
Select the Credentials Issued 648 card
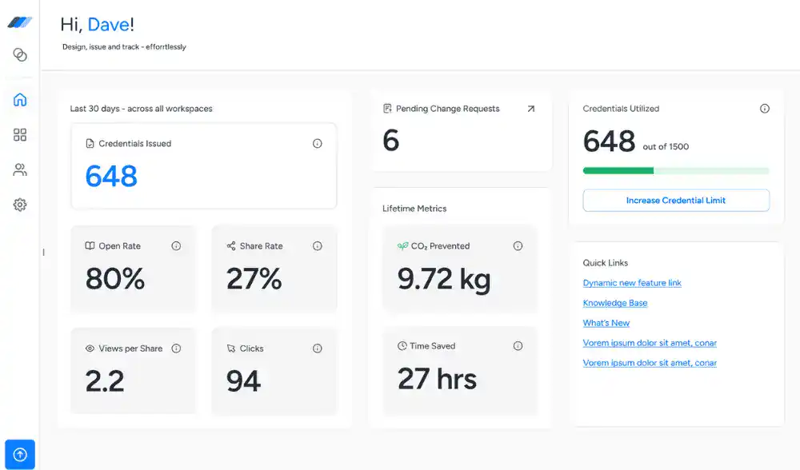203,165
